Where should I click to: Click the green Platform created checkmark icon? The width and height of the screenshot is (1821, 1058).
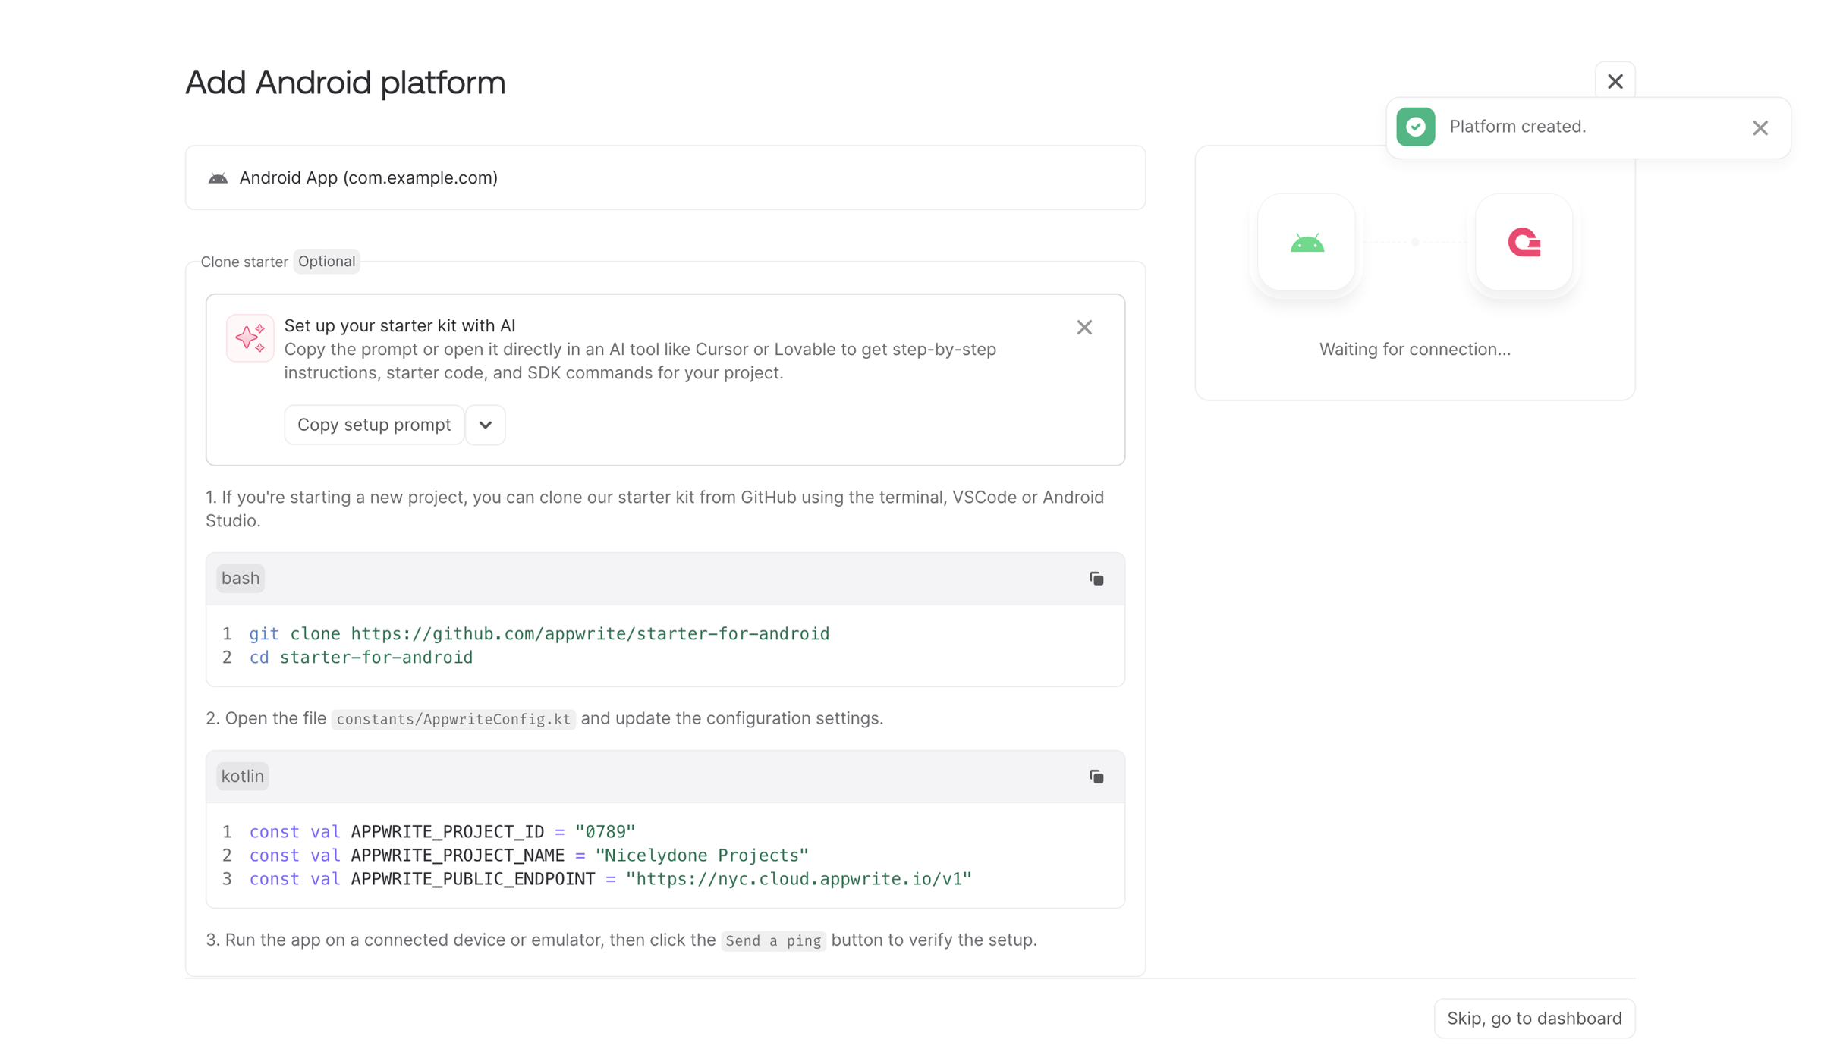tap(1415, 127)
